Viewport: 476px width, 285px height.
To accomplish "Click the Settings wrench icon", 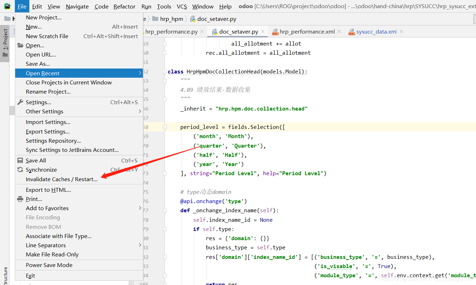I will [20, 102].
